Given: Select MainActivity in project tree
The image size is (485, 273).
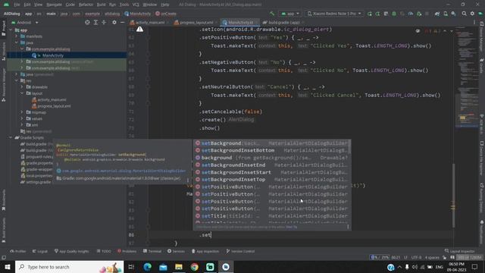Looking at the screenshot, I should [53, 55].
